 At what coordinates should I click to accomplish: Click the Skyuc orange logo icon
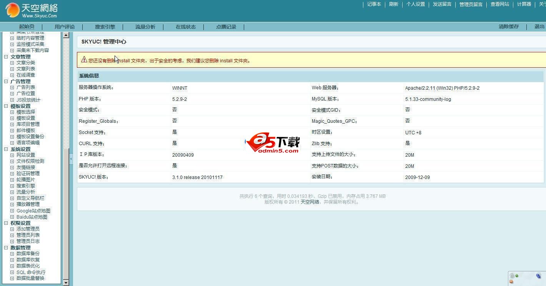12,10
